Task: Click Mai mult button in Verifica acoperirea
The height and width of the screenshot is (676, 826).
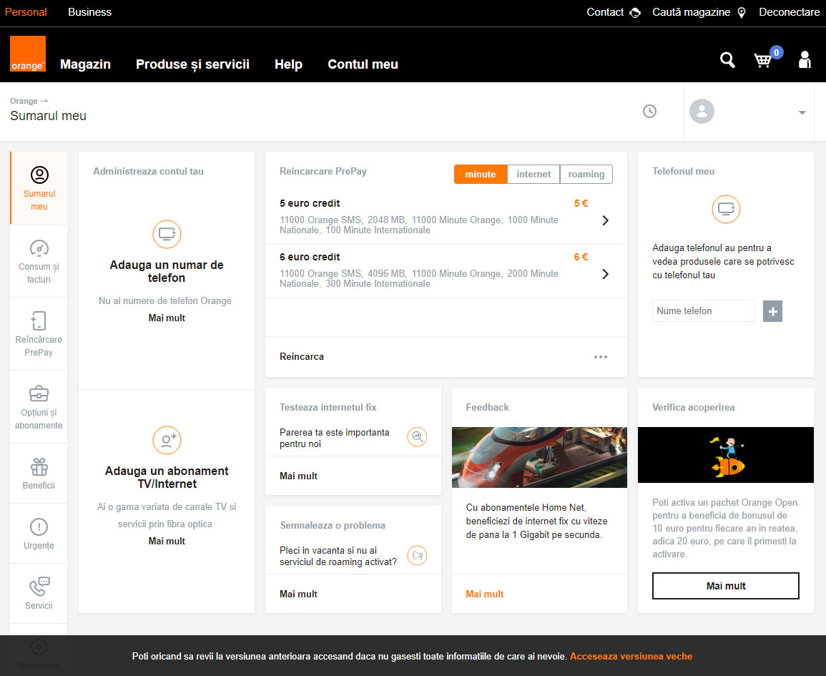Action: (x=726, y=586)
